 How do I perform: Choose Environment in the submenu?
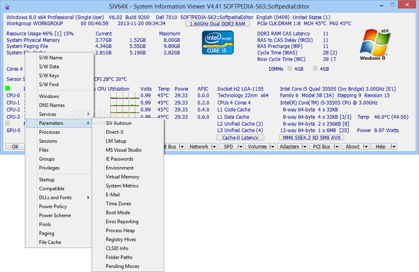pyautogui.click(x=128, y=168)
